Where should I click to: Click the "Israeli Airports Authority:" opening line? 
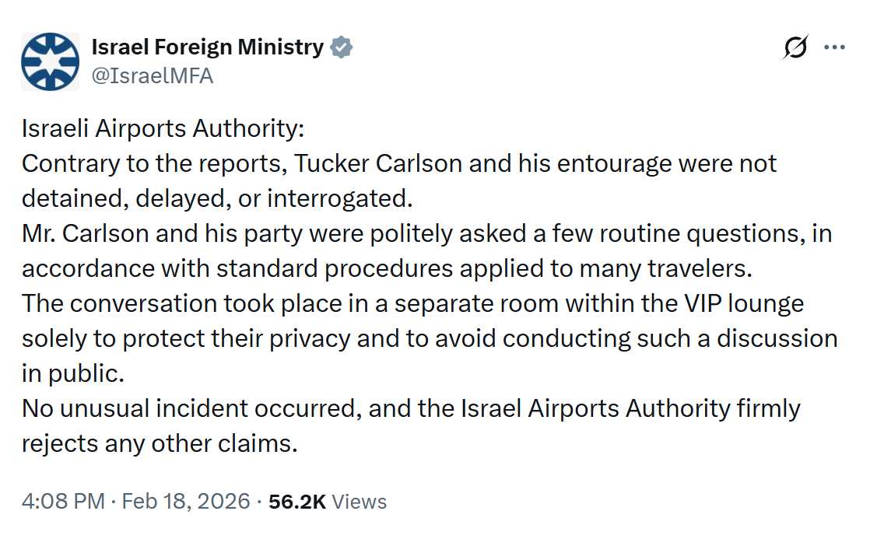tap(165, 128)
